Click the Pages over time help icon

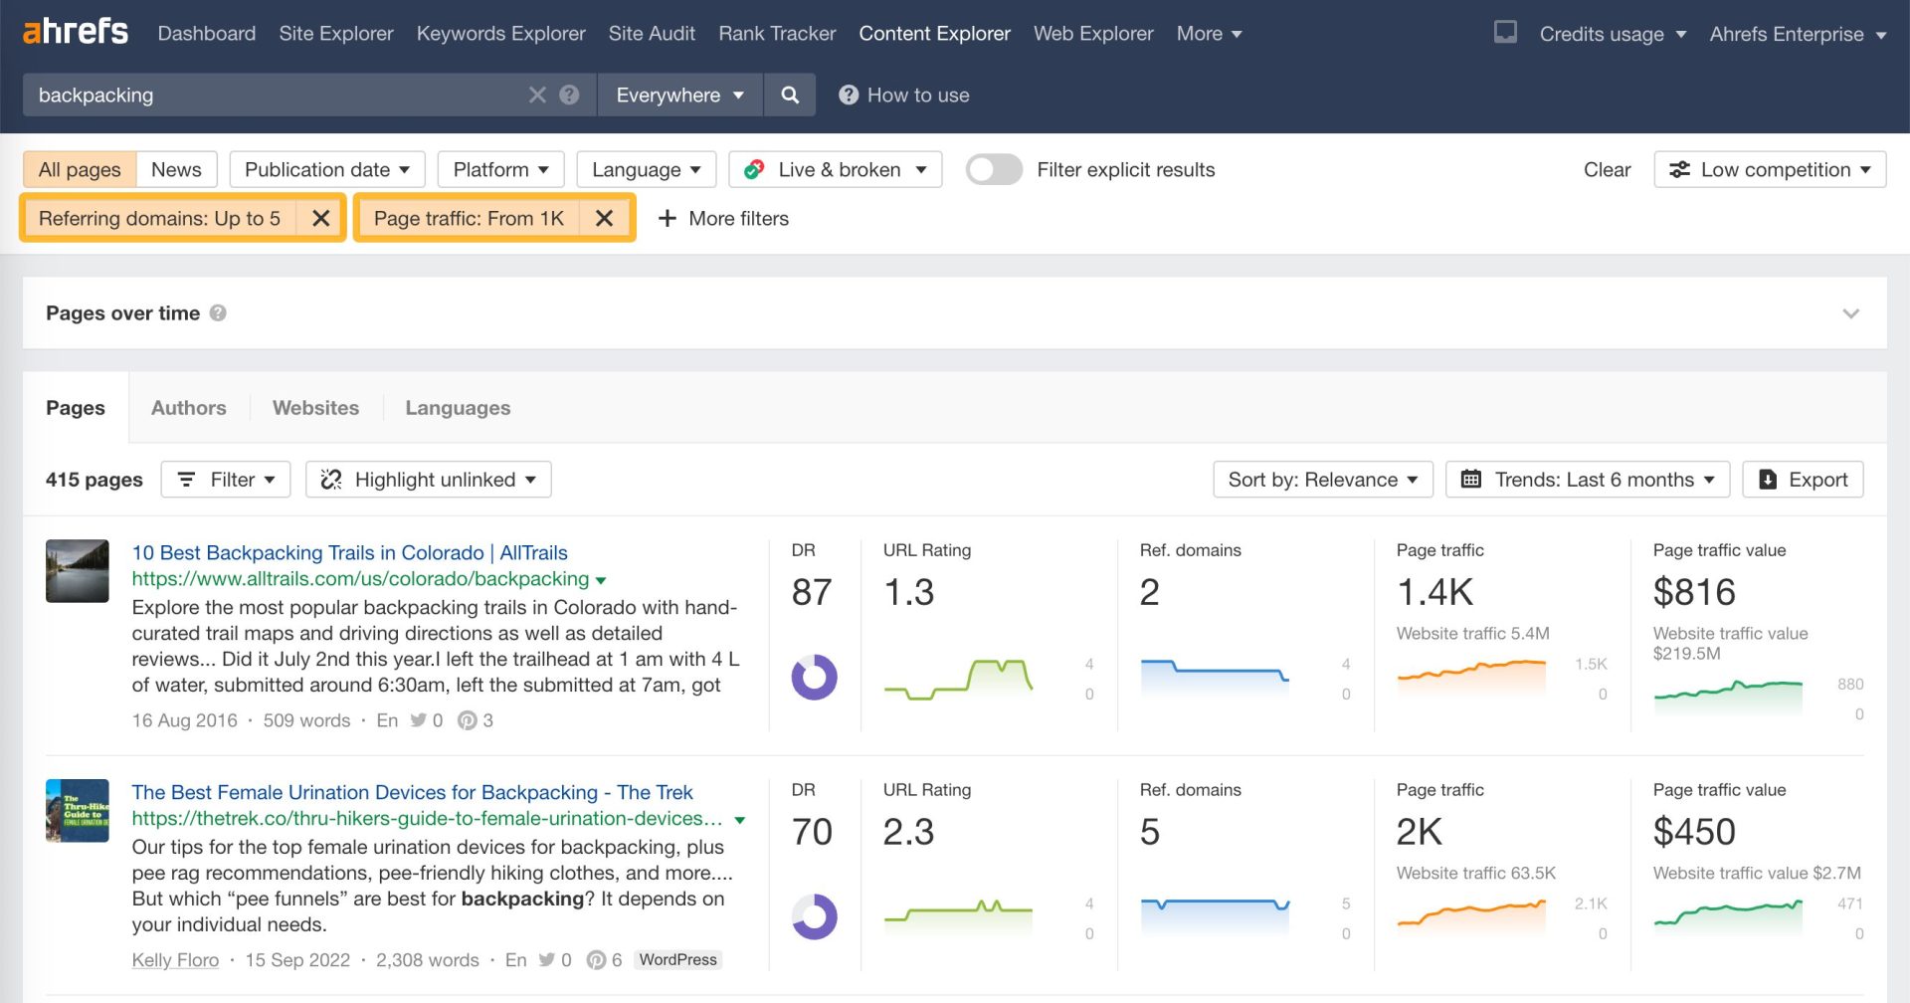click(x=218, y=312)
